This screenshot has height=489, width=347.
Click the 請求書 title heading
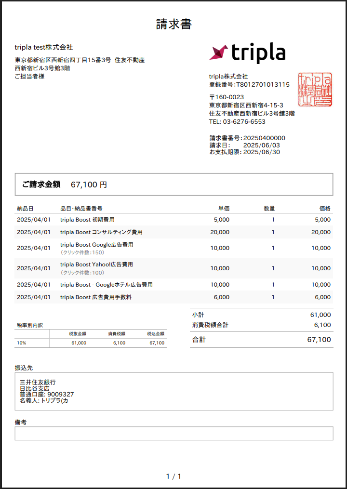[174, 24]
